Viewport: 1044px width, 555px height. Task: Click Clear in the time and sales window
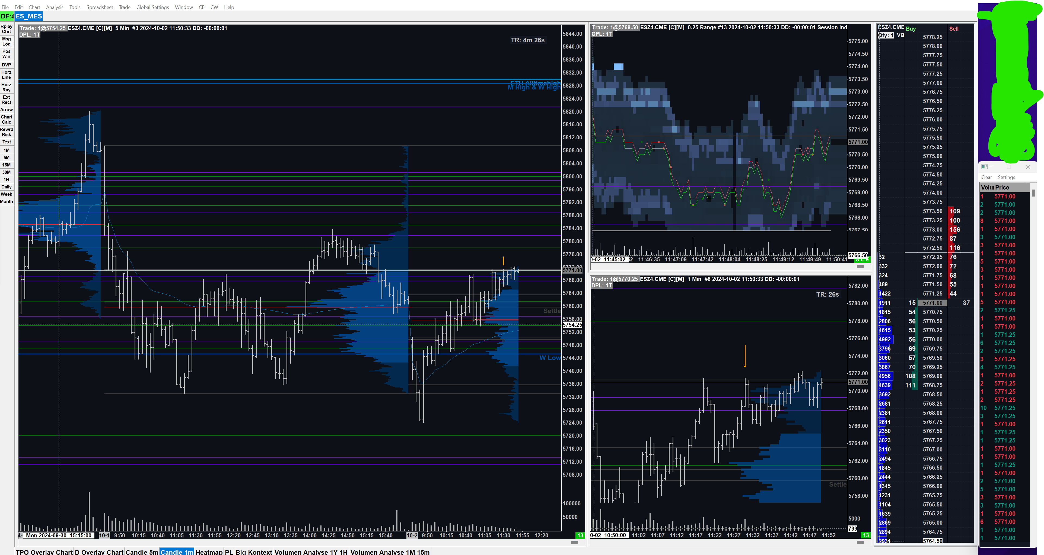point(986,177)
